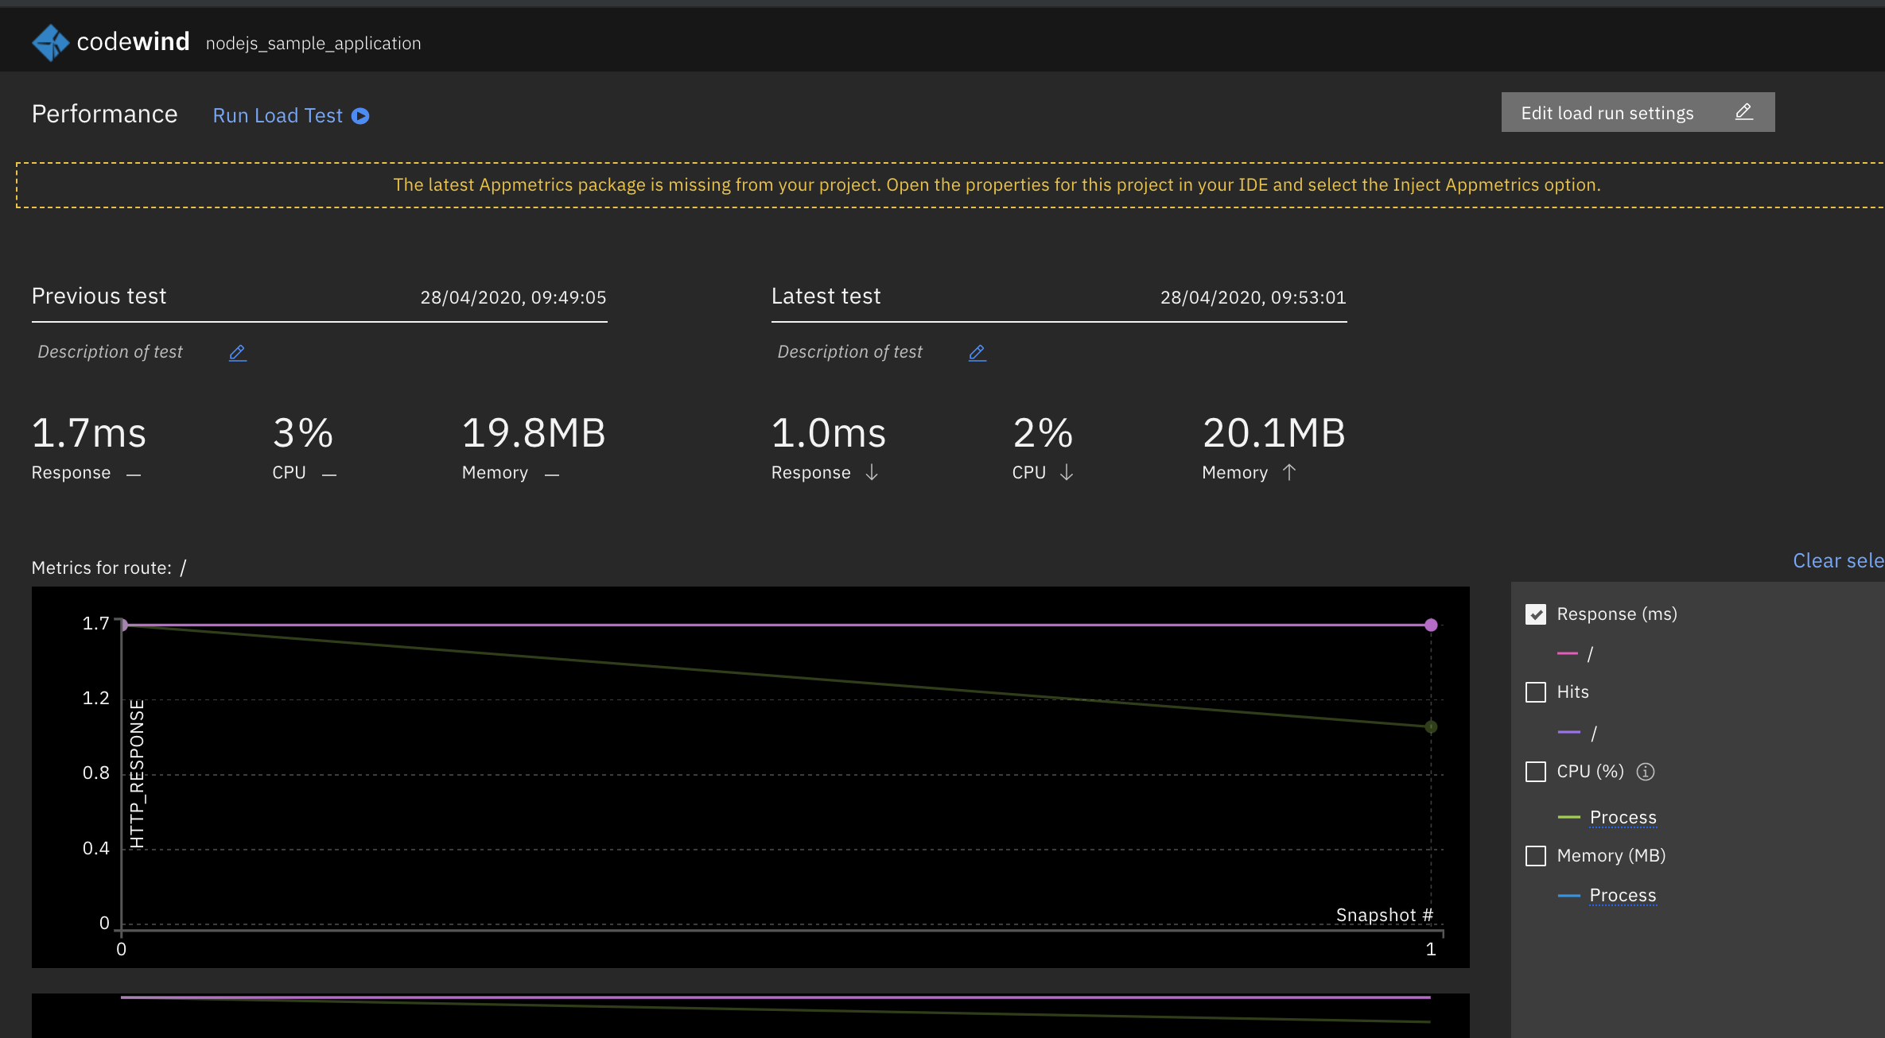1885x1038 pixels.
Task: Click the Process link under Memory (MB)
Action: click(x=1623, y=895)
